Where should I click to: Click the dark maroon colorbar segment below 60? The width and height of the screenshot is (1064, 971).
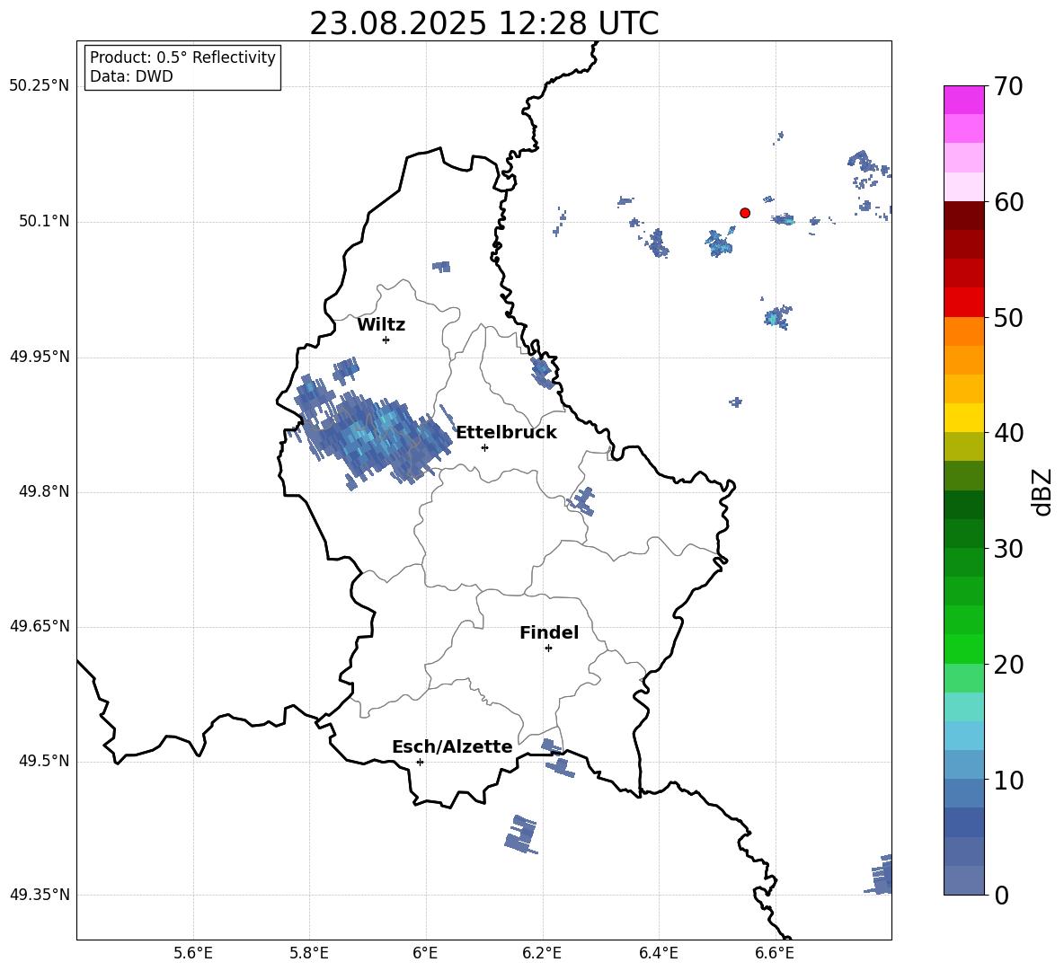click(x=963, y=216)
